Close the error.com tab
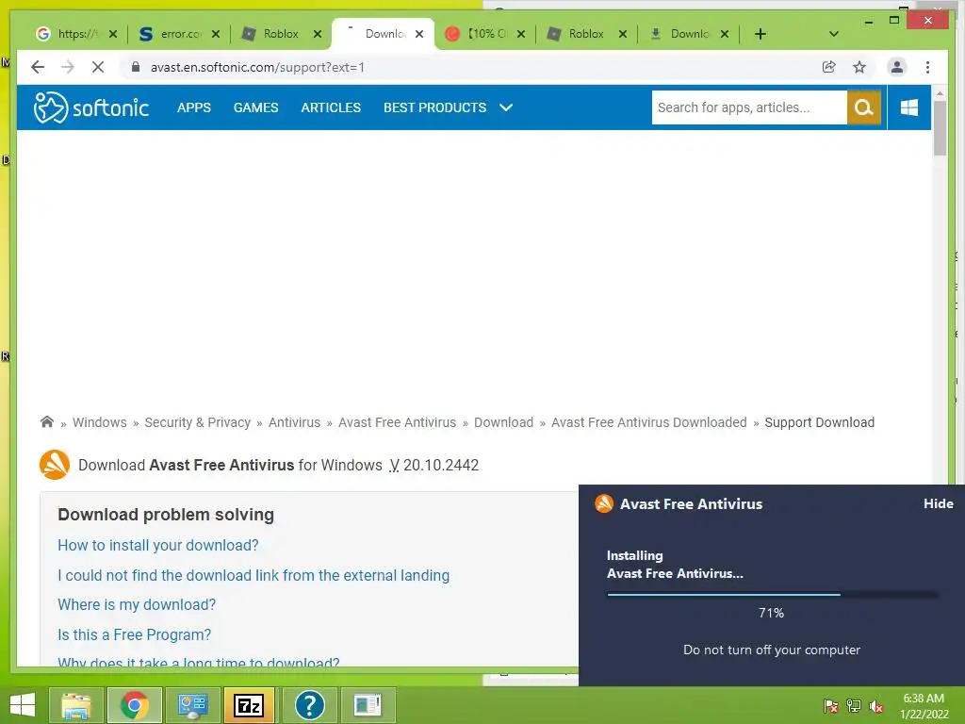965x724 pixels. point(216,34)
